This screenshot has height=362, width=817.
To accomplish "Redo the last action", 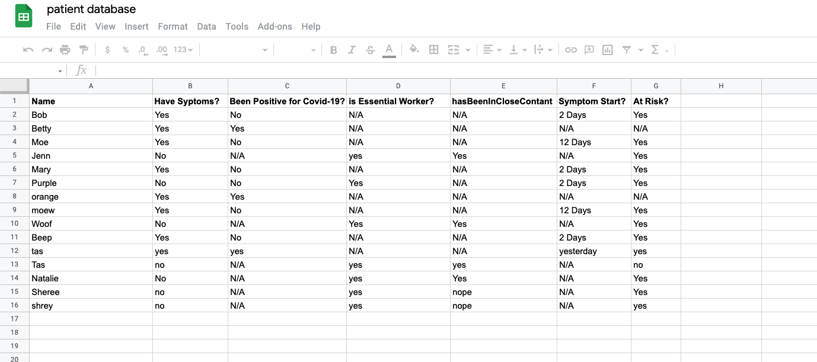I will coord(47,50).
